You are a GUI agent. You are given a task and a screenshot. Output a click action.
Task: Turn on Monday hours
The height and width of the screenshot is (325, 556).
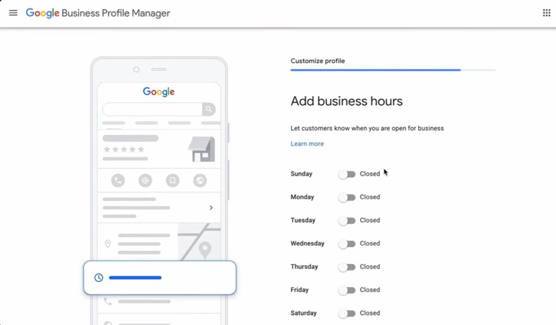347,197
